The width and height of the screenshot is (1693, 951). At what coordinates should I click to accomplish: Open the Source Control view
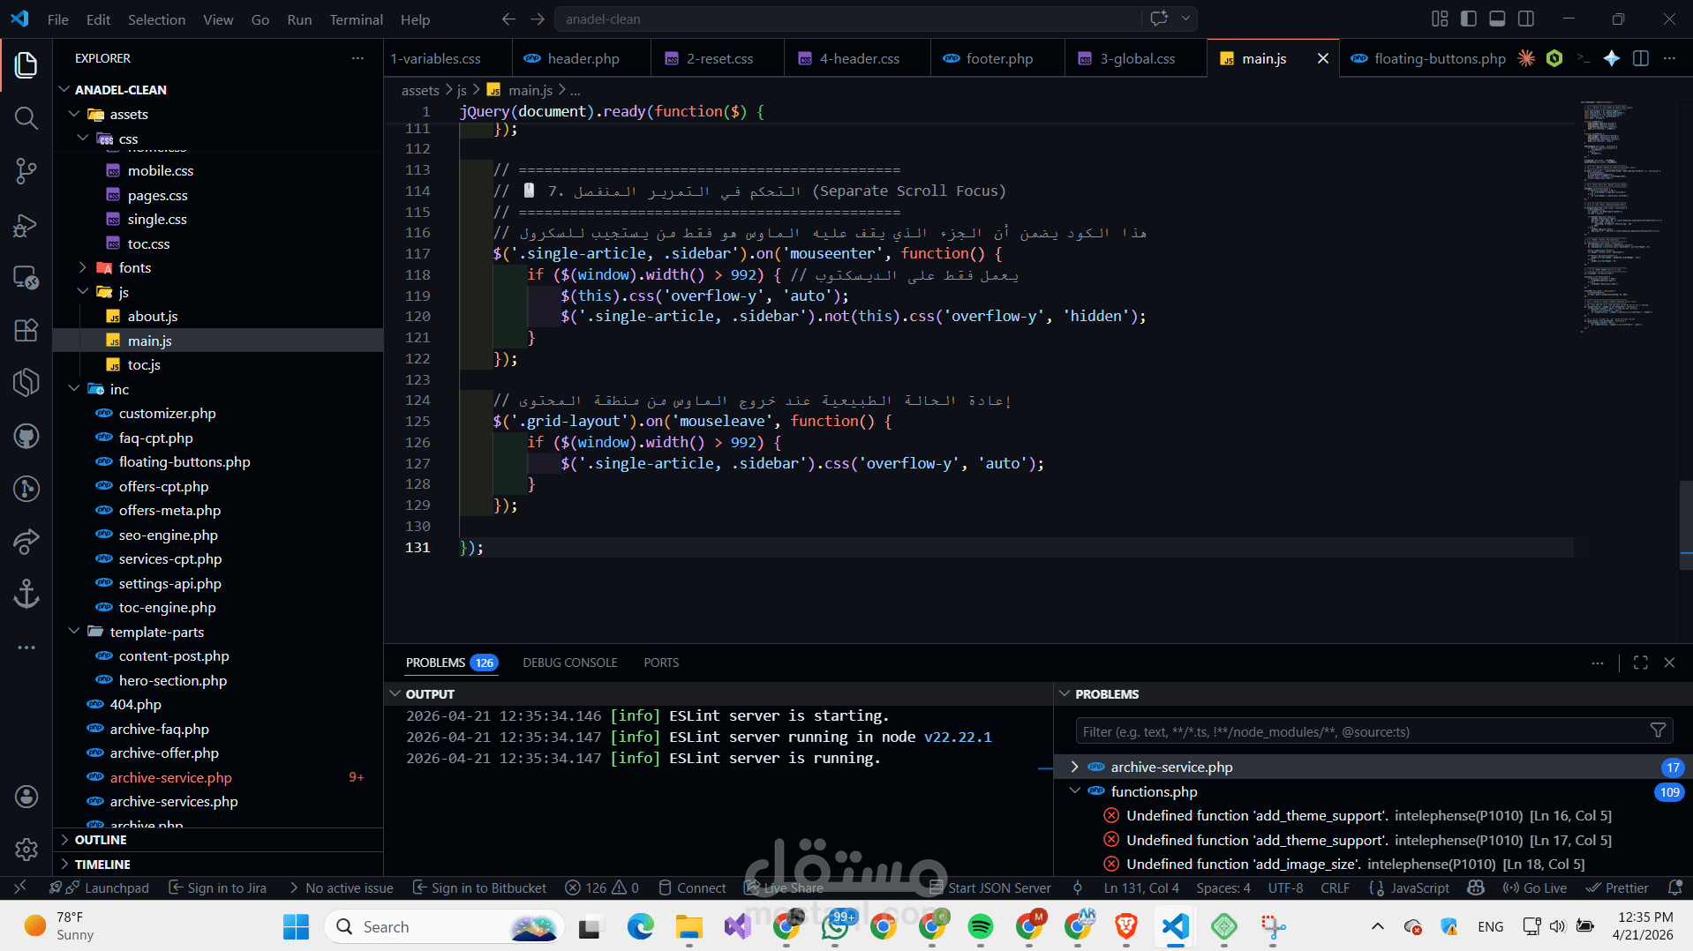pos(26,170)
